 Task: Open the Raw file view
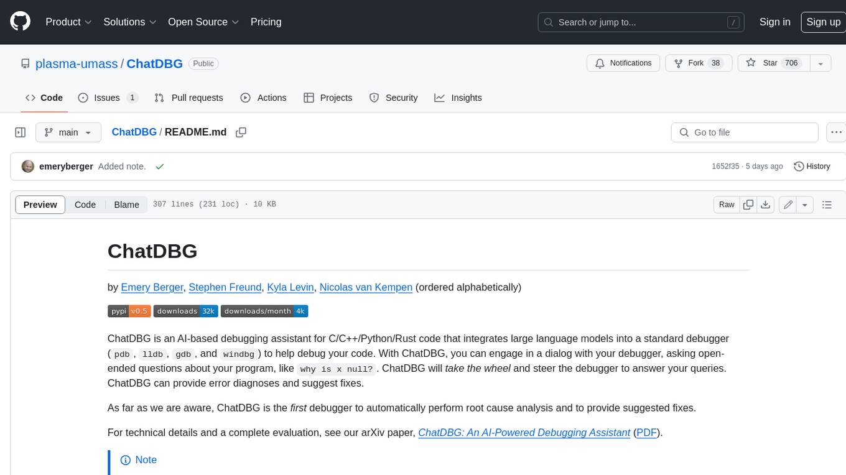click(727, 205)
